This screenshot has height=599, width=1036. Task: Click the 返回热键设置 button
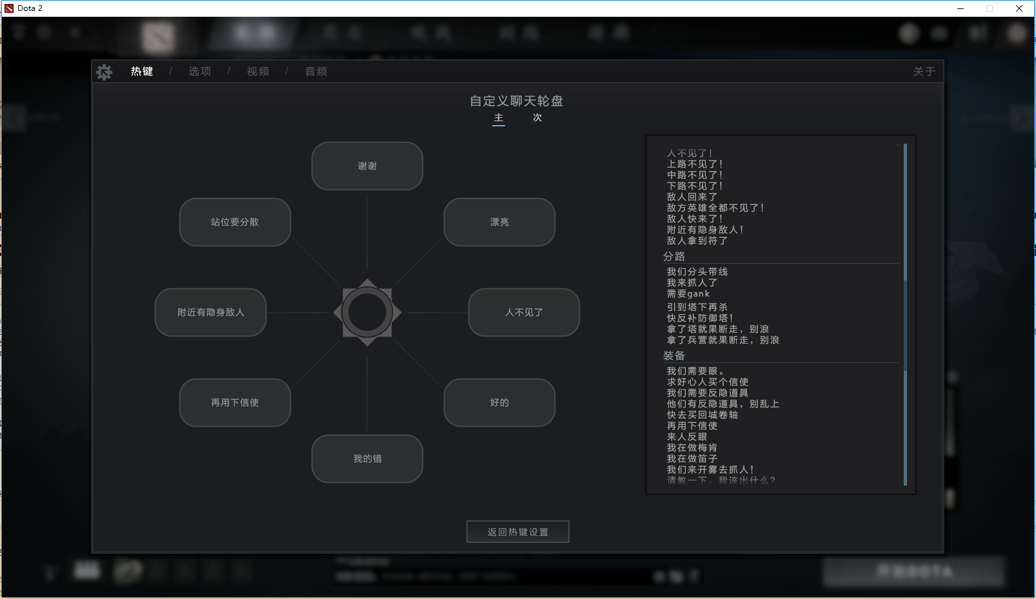click(x=517, y=532)
